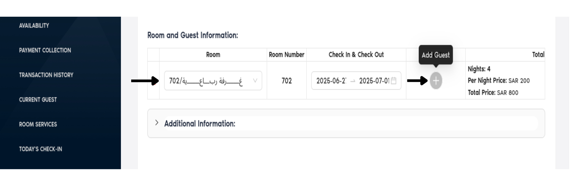Expand the Additional Information chevron
This screenshot has height=190, width=572.
click(x=156, y=123)
